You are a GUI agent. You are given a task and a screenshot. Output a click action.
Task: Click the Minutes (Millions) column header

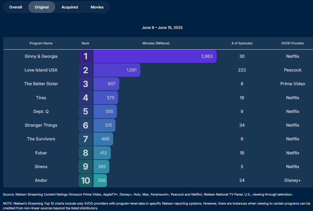pyautogui.click(x=156, y=43)
